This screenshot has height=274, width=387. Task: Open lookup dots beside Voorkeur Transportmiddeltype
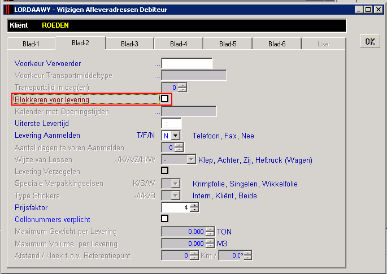[x=157, y=76]
